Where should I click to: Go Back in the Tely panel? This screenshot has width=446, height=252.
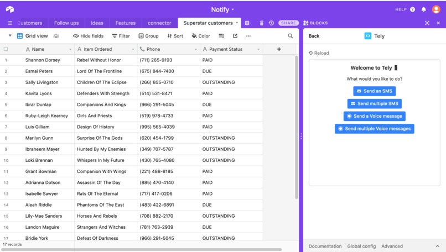314,36
